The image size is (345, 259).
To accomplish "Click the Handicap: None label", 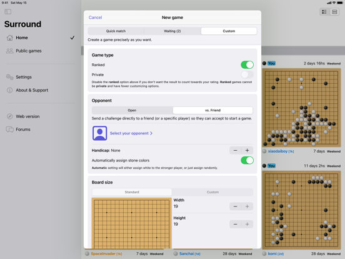I will [x=106, y=150].
